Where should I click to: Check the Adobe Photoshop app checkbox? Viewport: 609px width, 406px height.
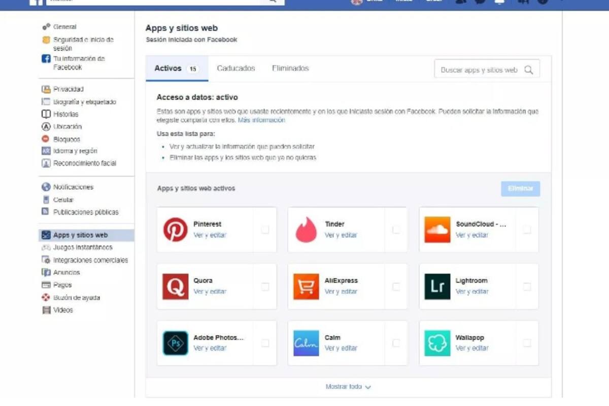[x=265, y=344]
